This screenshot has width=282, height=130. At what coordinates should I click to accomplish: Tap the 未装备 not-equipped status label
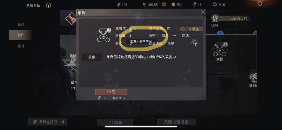pos(191,29)
